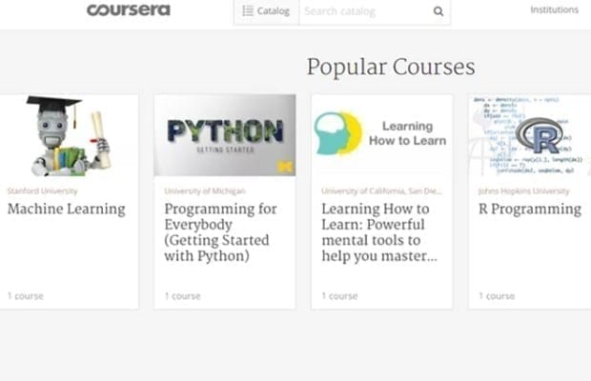Open the Machine Learning robot thumbnail
Viewport: 591px width, 381px height.
click(x=70, y=135)
